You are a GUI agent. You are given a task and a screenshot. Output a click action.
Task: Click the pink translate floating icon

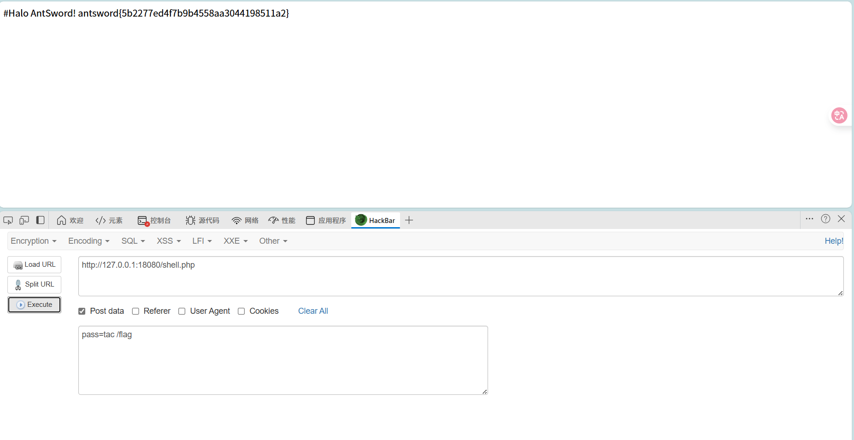(839, 115)
